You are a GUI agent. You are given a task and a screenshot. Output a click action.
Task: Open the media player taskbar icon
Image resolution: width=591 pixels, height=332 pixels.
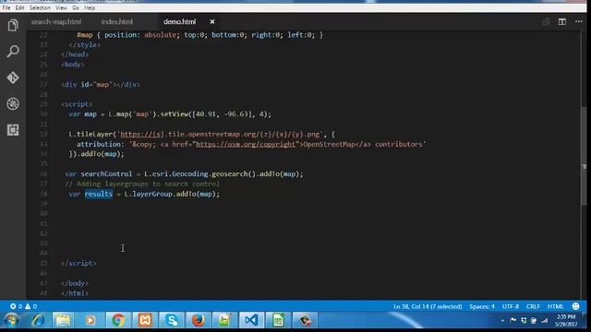click(x=90, y=320)
